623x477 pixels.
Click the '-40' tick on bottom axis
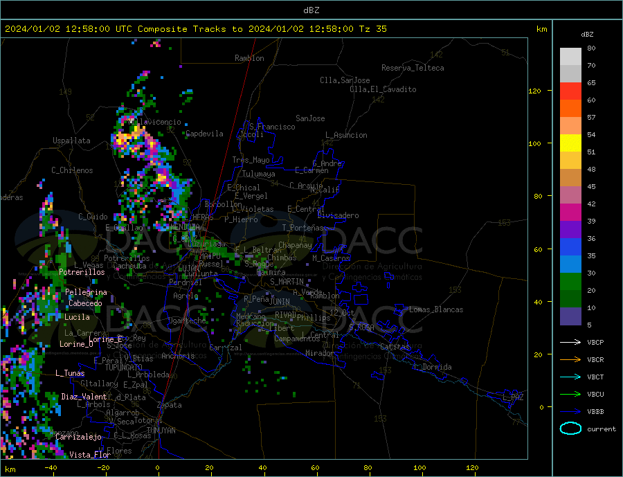coord(51,468)
